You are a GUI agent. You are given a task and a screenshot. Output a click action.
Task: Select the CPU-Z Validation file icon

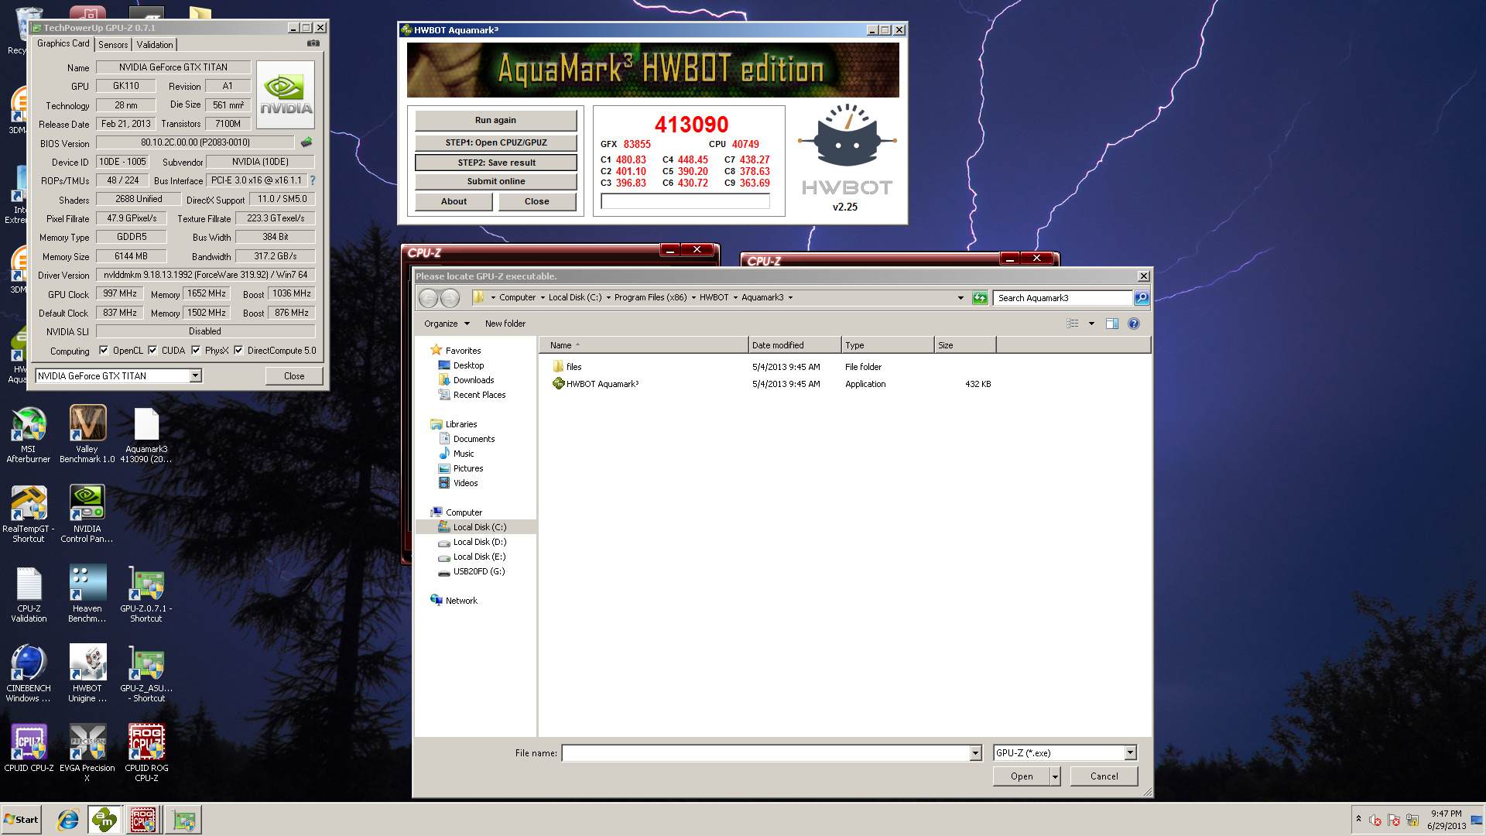click(x=29, y=594)
